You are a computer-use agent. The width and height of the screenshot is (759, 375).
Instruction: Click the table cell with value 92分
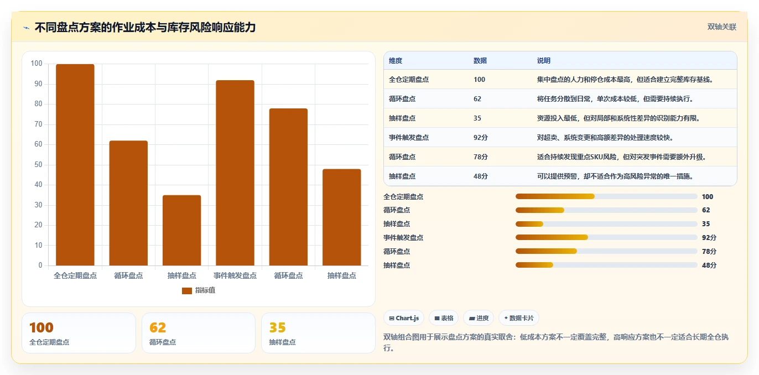(x=481, y=138)
